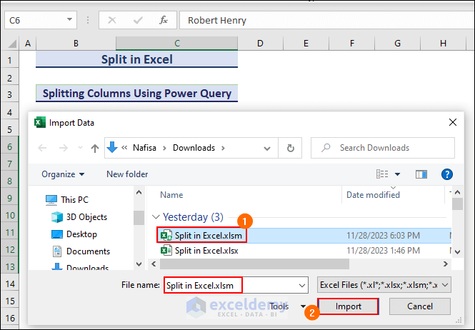Select row 15 header
Screen dimensions: 475x330
[x=10, y=301]
